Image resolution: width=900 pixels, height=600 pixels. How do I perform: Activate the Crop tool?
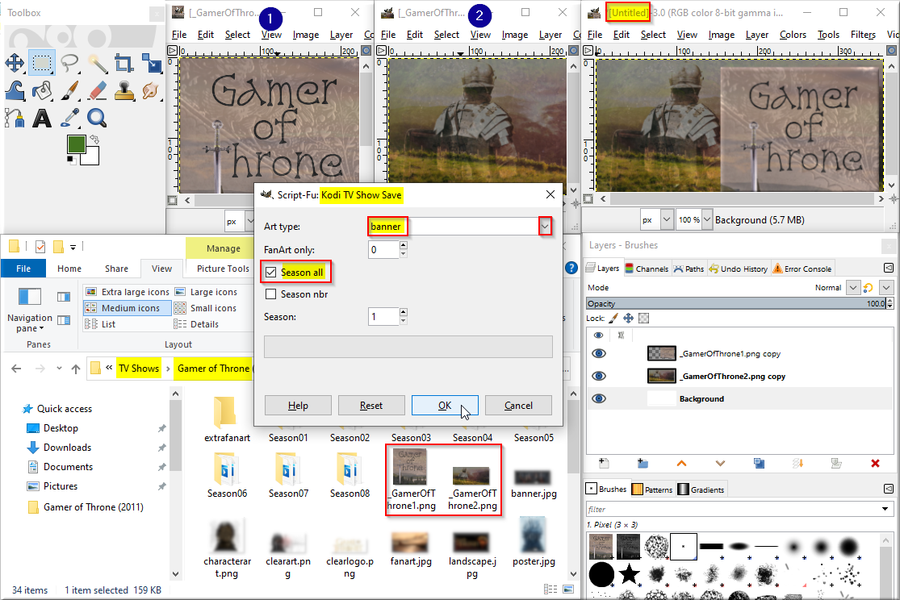click(x=124, y=63)
